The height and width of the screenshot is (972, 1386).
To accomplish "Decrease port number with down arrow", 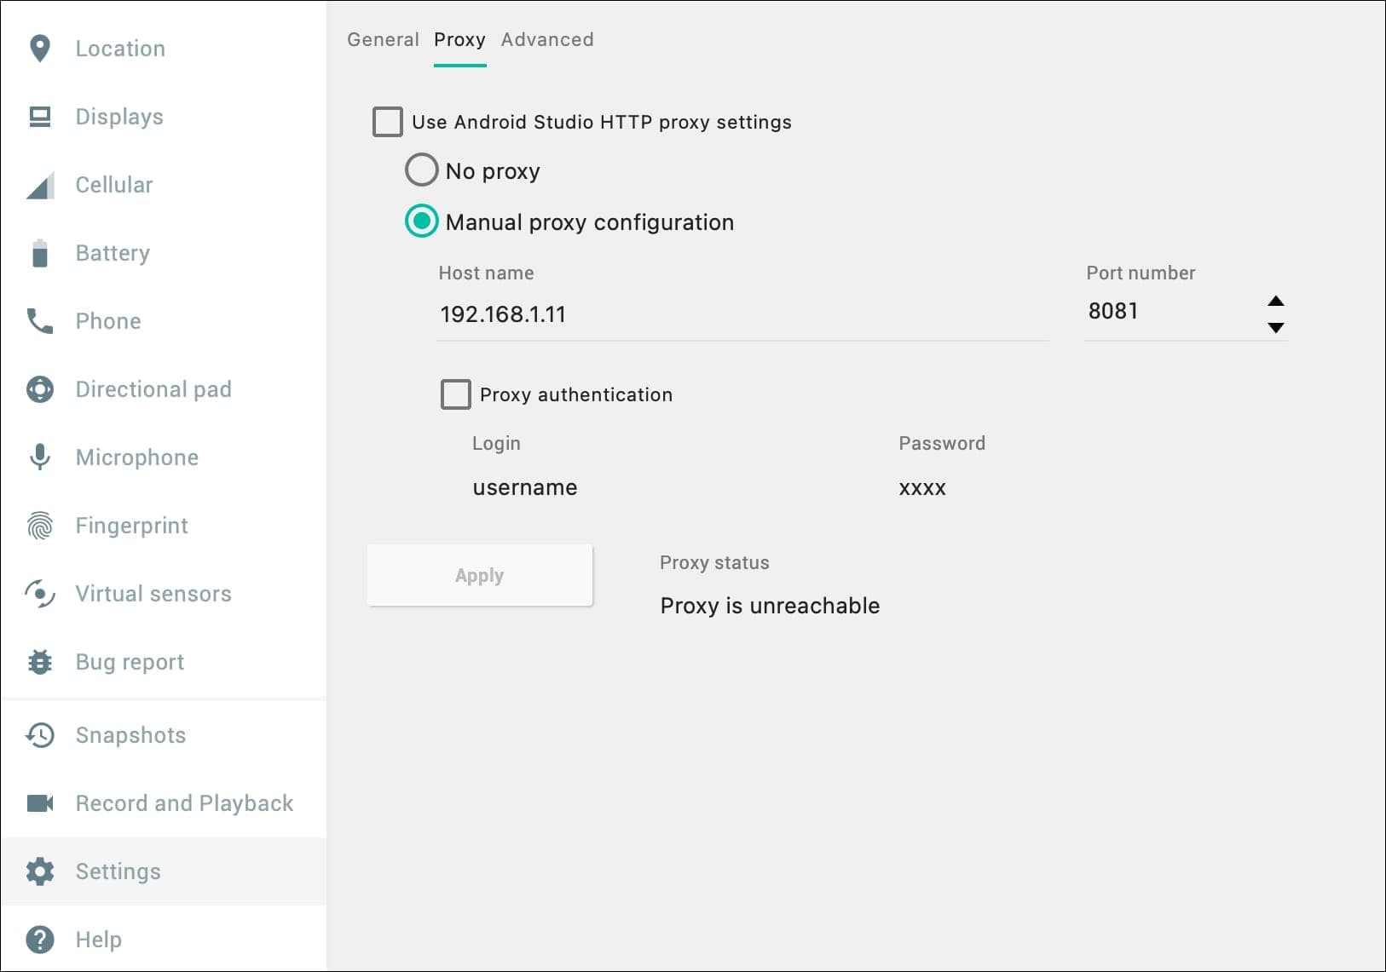I will (1275, 328).
